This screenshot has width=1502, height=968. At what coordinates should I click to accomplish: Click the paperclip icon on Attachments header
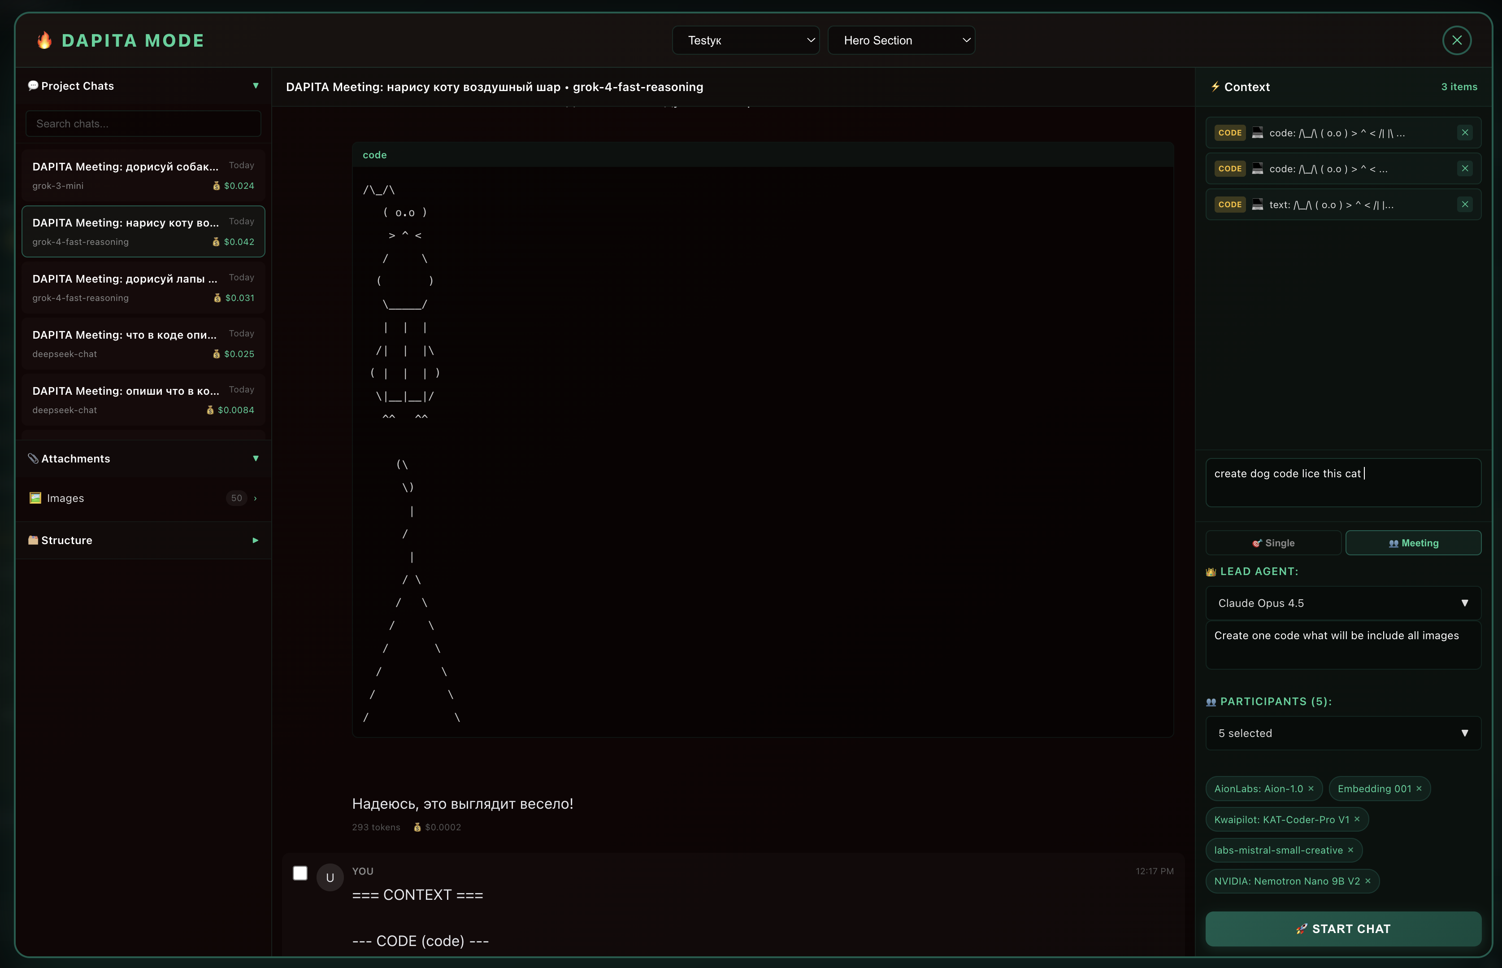coord(33,458)
